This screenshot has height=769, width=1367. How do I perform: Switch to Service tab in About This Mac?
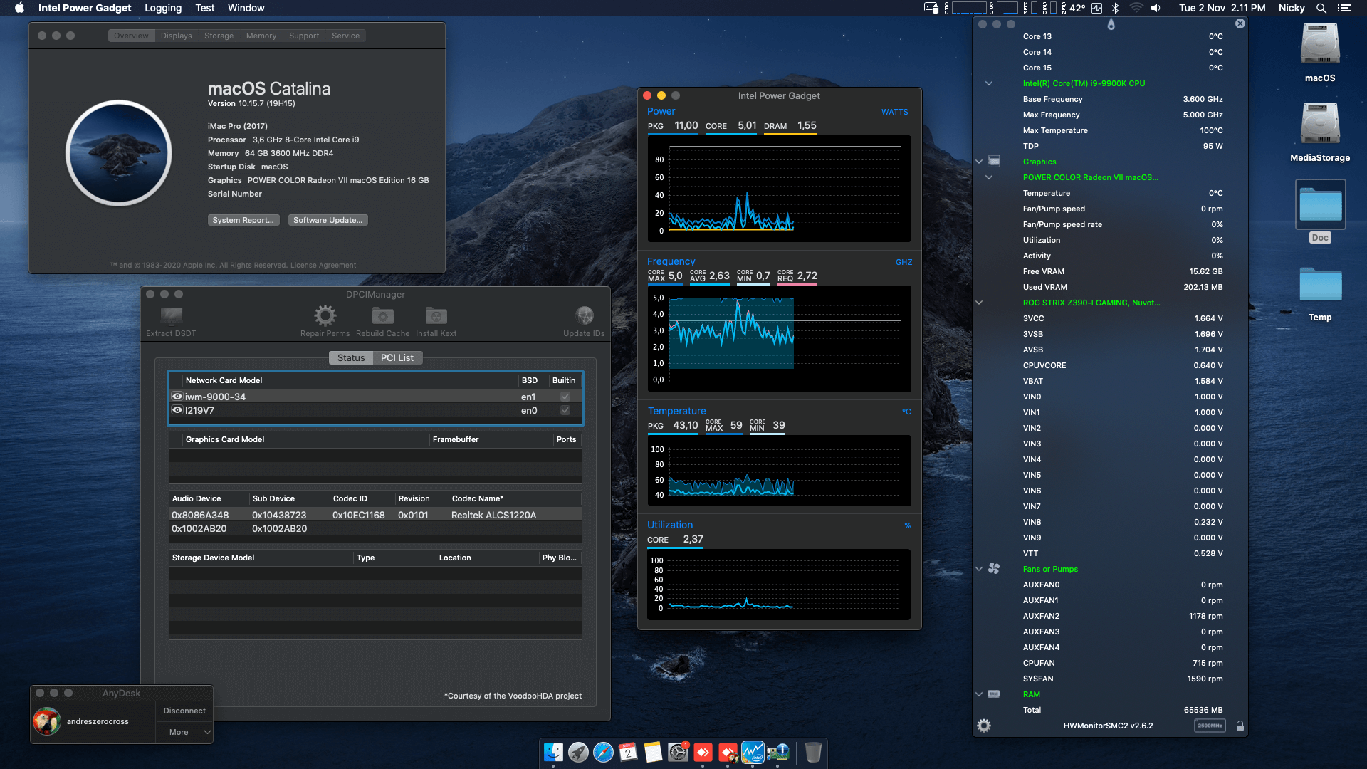pos(345,36)
